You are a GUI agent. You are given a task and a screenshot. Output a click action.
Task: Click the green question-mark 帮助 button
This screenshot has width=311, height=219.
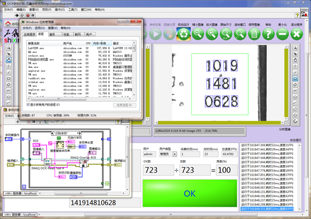pyautogui.click(x=268, y=34)
